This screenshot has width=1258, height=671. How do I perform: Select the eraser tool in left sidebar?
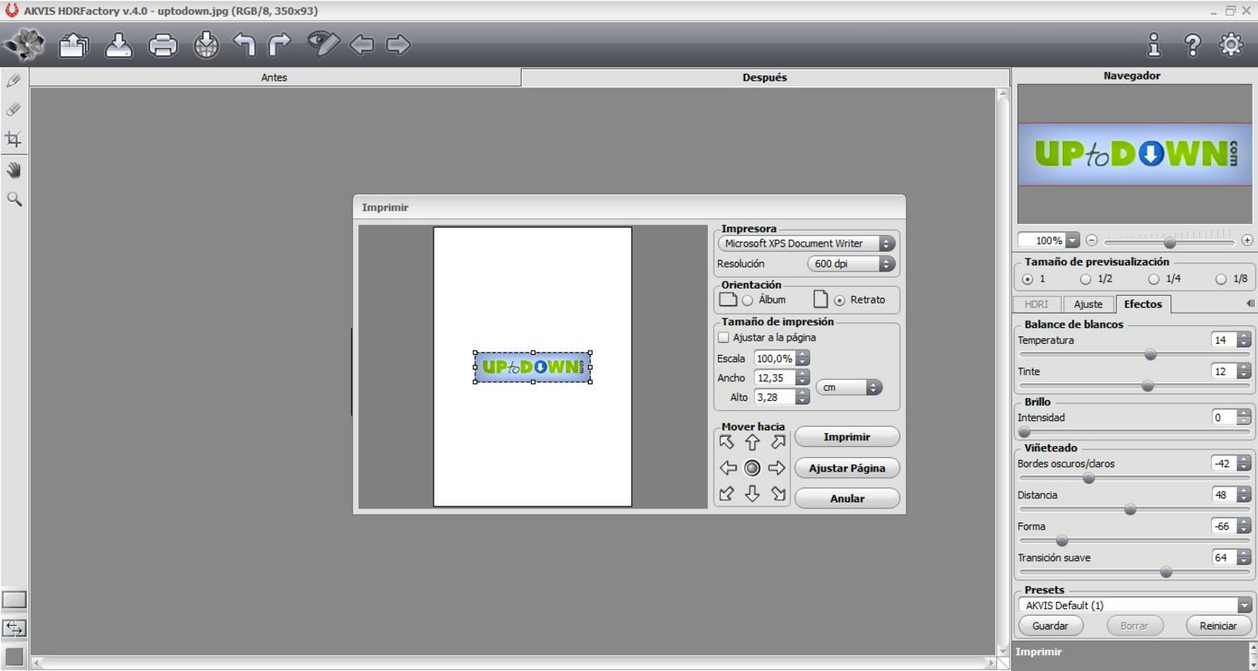pos(13,110)
